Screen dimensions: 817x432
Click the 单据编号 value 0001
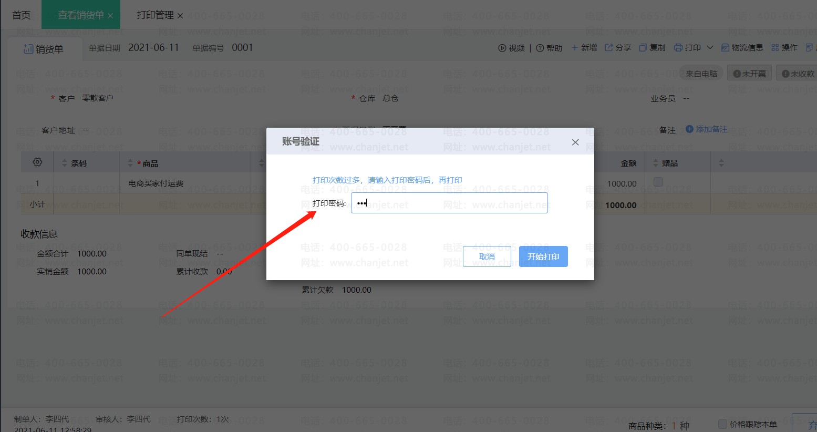pos(242,48)
